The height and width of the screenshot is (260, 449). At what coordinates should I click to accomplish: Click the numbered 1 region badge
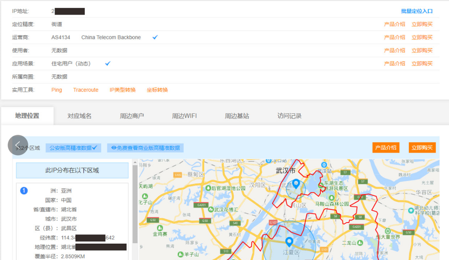click(x=24, y=191)
